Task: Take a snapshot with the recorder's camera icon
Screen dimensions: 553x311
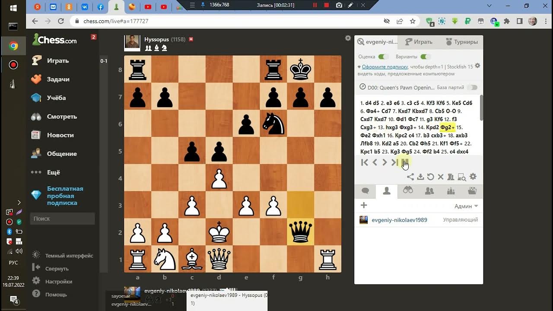Action: coord(339,5)
